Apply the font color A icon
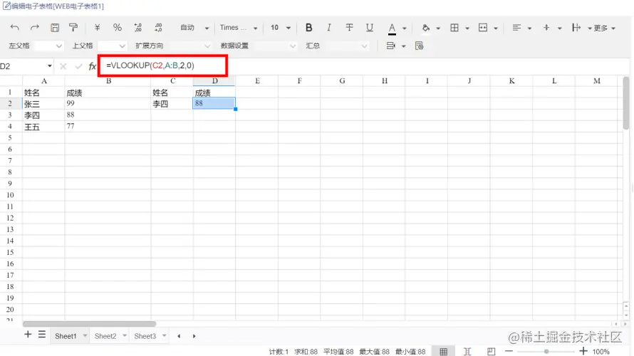This screenshot has width=634, height=356. tap(392, 28)
